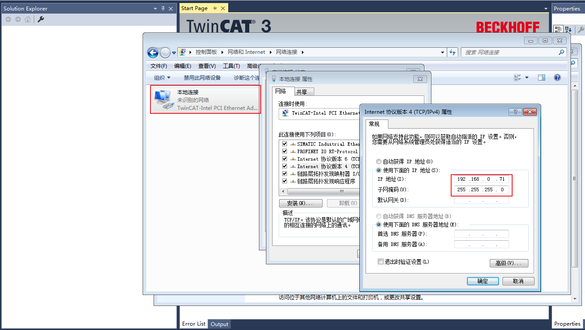Screen dimensions: 585x330
Task: Click the Back arrow in Solution Explorer toolbar
Action: [x=8, y=19]
